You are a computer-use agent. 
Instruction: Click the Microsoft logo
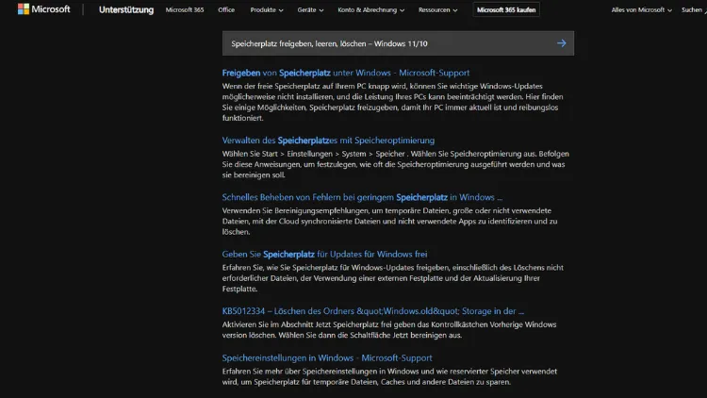tap(43, 9)
